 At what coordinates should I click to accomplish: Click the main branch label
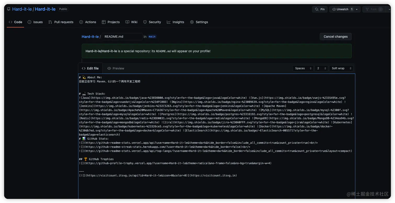click(152, 37)
